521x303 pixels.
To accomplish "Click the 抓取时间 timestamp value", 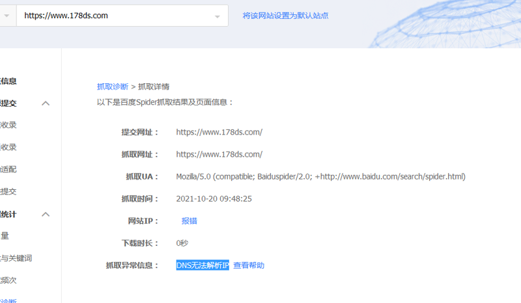I will [214, 199].
